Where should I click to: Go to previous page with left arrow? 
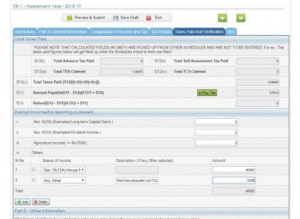click(x=223, y=18)
